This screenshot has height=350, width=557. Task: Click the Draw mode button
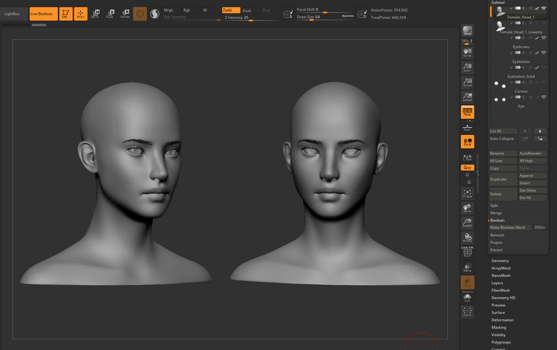(80, 14)
